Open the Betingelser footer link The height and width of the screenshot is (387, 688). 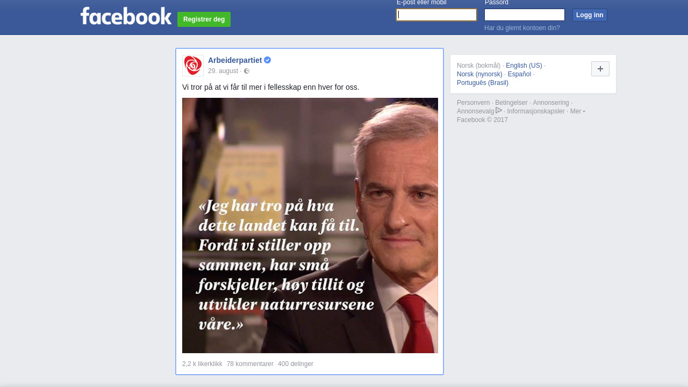point(511,103)
